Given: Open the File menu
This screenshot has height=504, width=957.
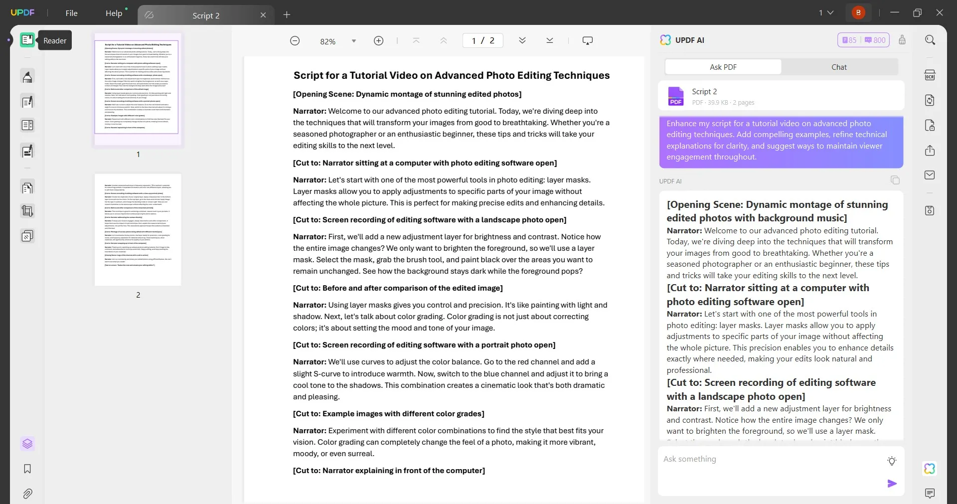Looking at the screenshot, I should click(x=71, y=13).
